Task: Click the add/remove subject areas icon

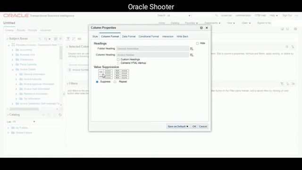Action: coord(56,39)
